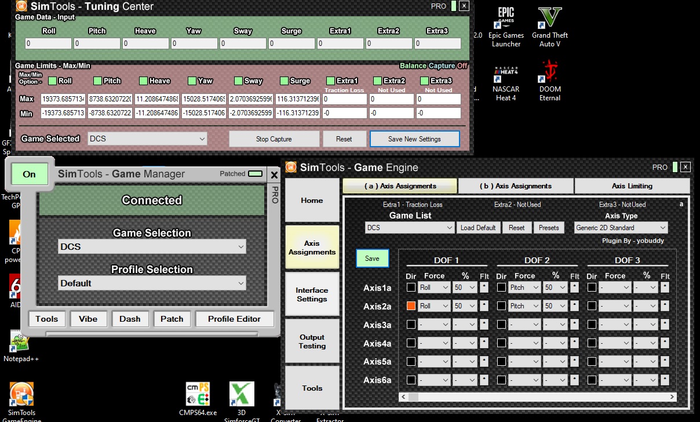Screen dimensions: 700x422
Task: Switch to (b) Axis Assignments tab
Action: [x=516, y=186]
